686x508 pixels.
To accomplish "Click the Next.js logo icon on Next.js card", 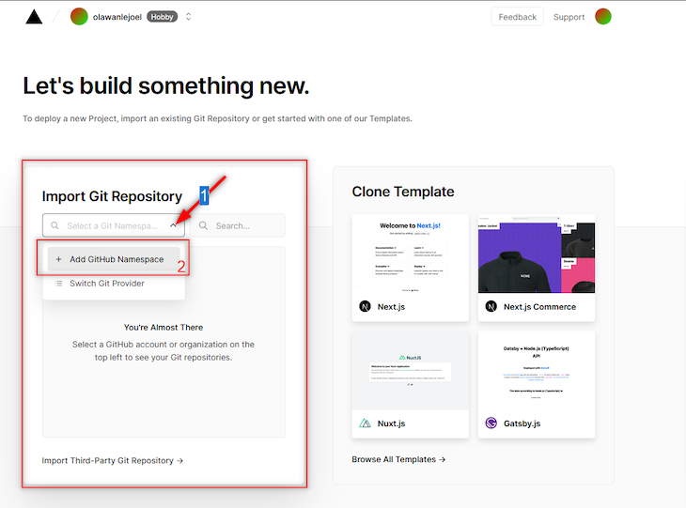I will (x=365, y=306).
